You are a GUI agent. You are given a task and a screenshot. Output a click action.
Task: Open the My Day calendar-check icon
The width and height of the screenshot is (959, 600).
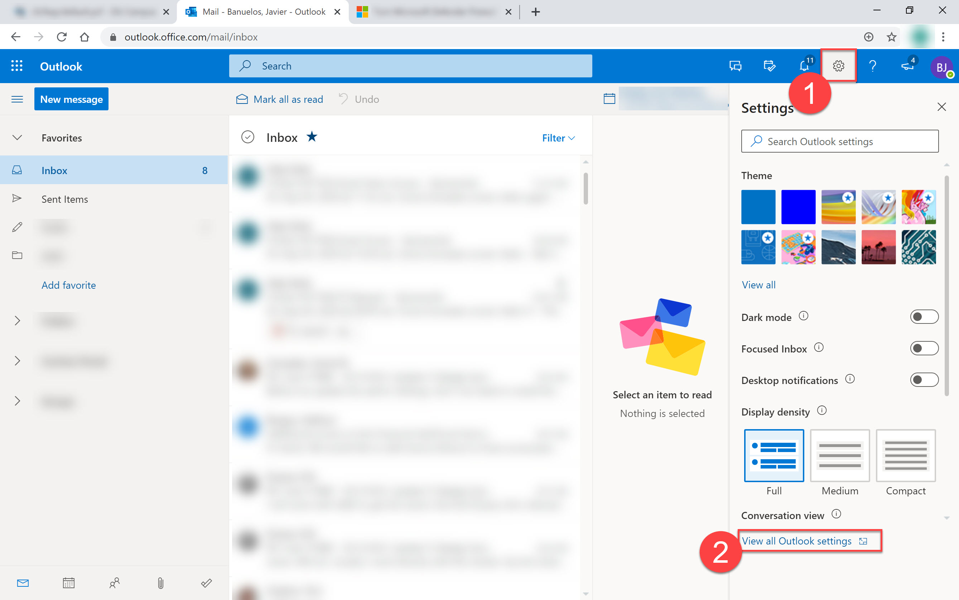pos(770,66)
